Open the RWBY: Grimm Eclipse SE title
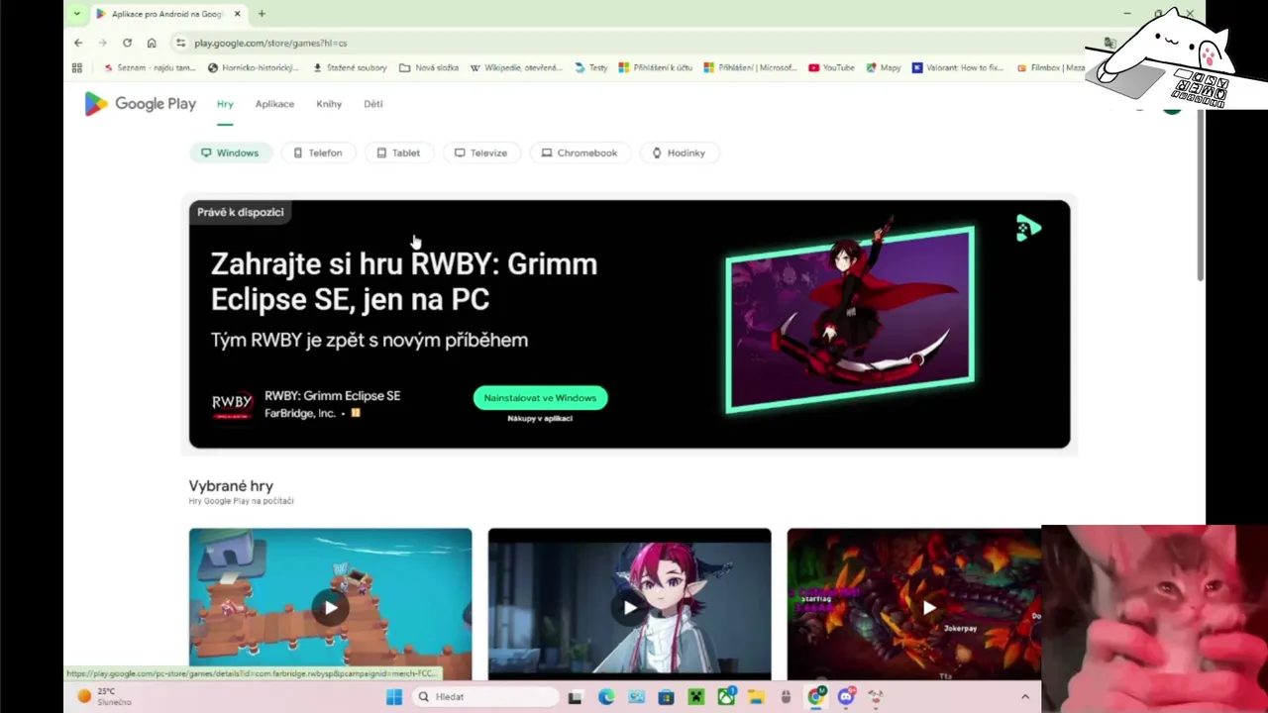1268x713 pixels. (333, 395)
